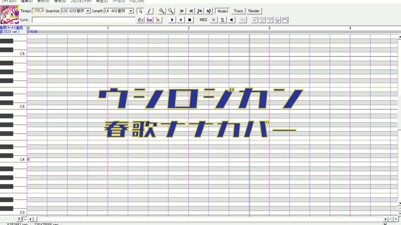Click the C3 piano key

tap(13, 212)
